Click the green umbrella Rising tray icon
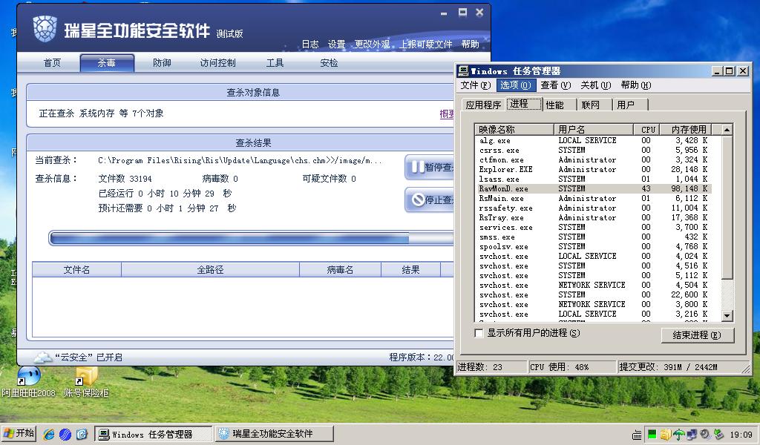Screen dimensions: 760x445 point(678,435)
